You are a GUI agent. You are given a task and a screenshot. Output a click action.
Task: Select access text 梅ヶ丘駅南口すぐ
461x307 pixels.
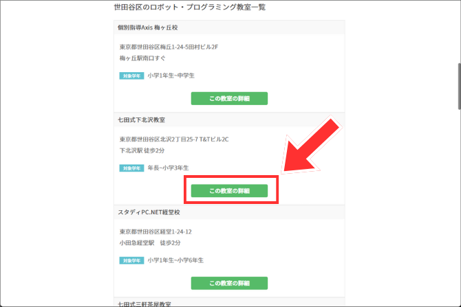142,58
